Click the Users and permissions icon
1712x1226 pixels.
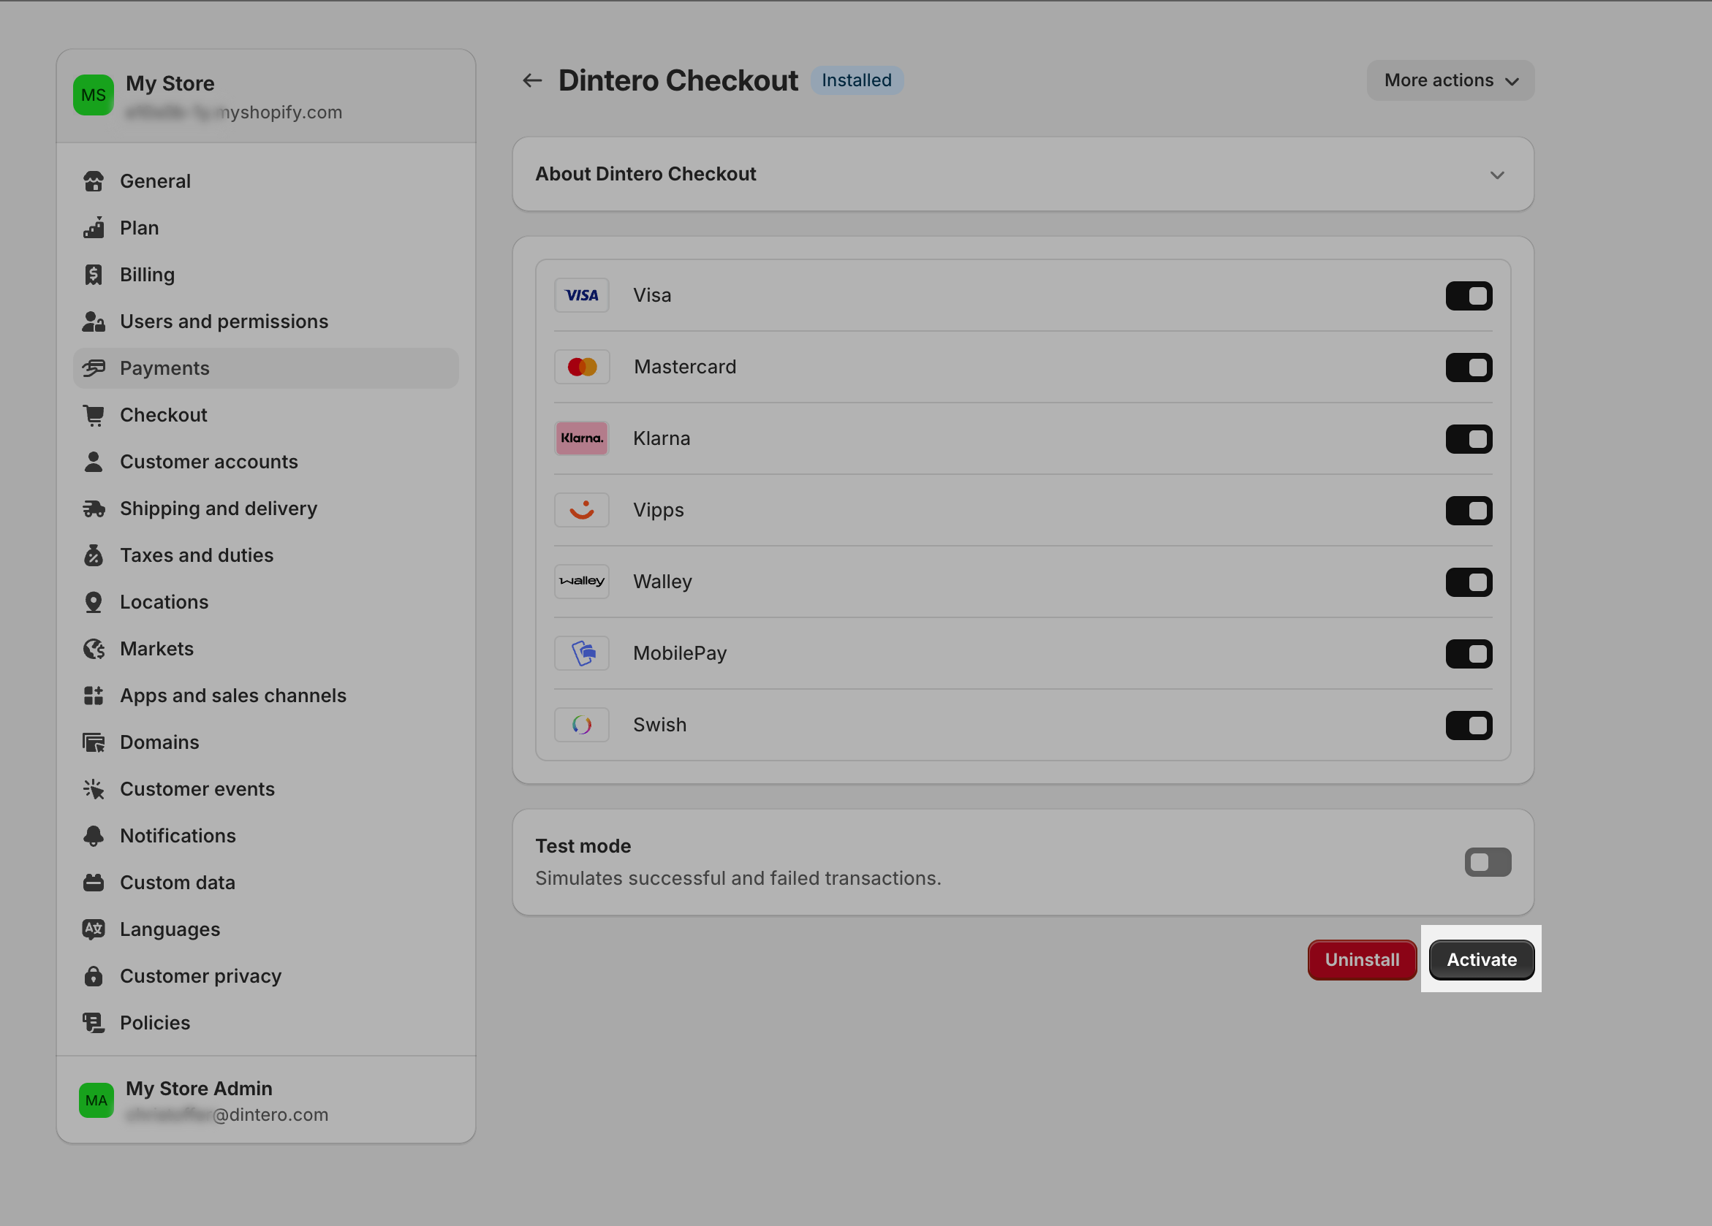point(94,321)
